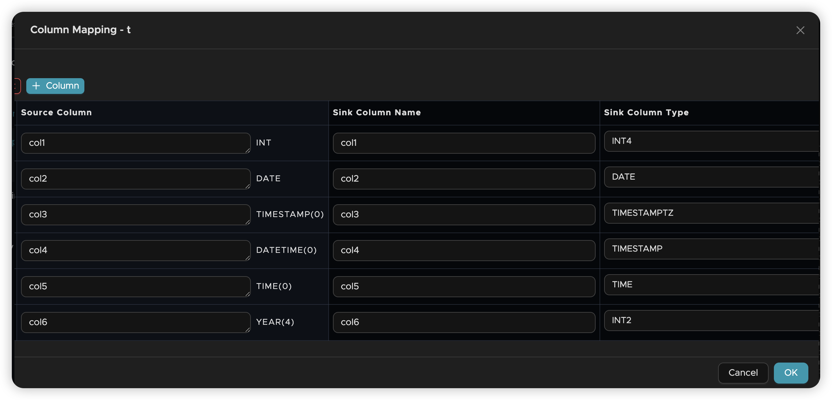Click the INT source type label
The width and height of the screenshot is (832, 400).
tap(264, 143)
